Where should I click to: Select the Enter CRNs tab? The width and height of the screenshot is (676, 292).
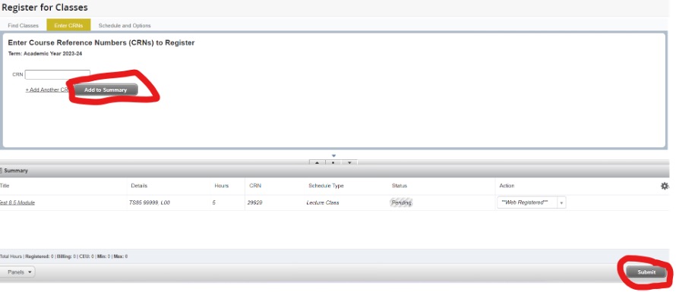[x=68, y=26]
